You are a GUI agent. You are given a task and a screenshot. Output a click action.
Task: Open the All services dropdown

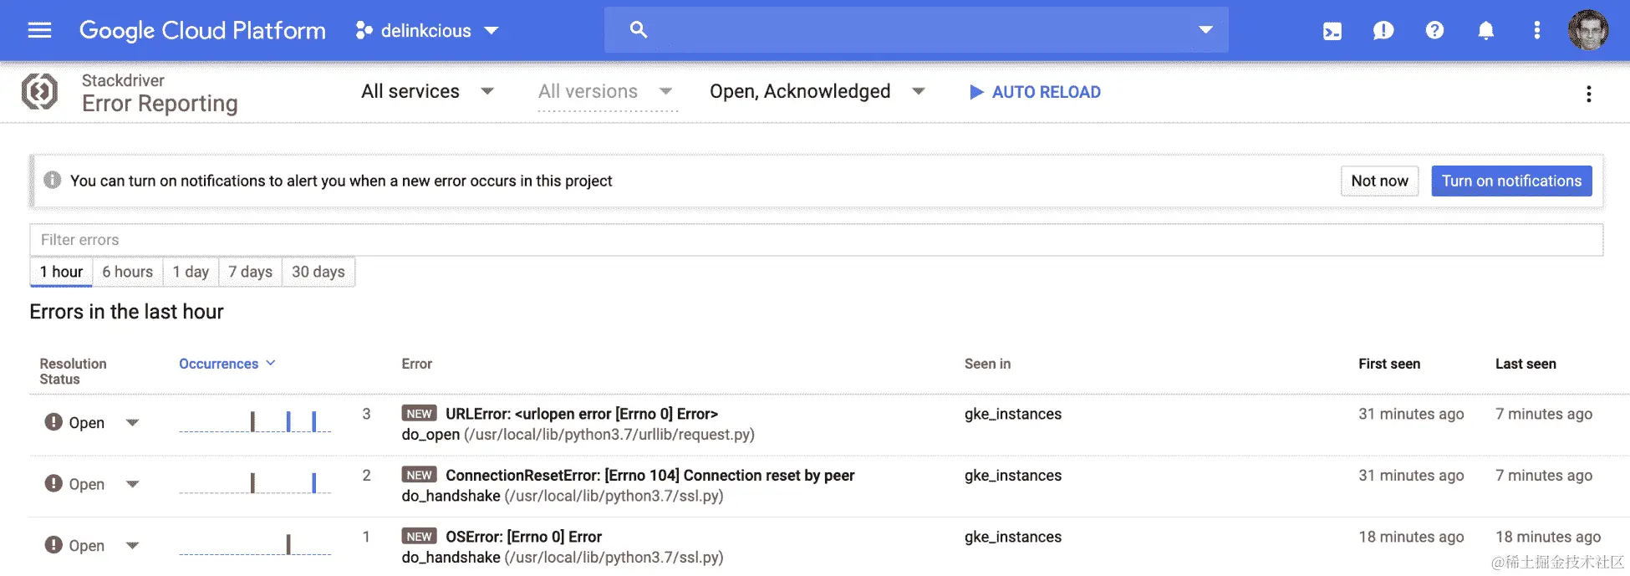pos(427,91)
